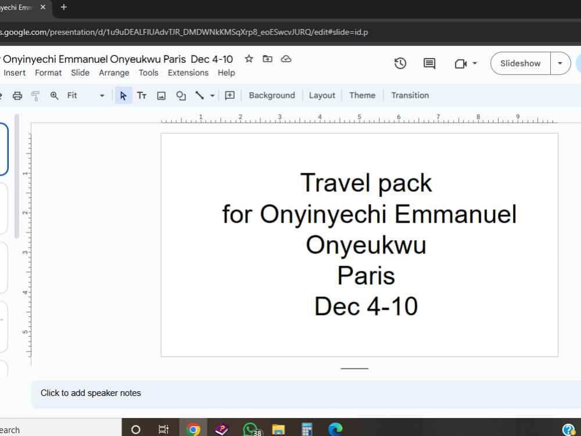Open the Arrange menu
Viewport: 581px width, 436px height.
[x=114, y=73]
